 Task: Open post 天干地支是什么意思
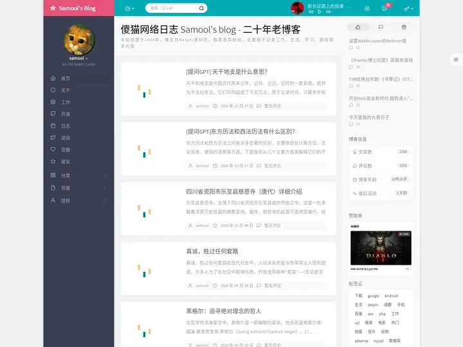point(227,72)
